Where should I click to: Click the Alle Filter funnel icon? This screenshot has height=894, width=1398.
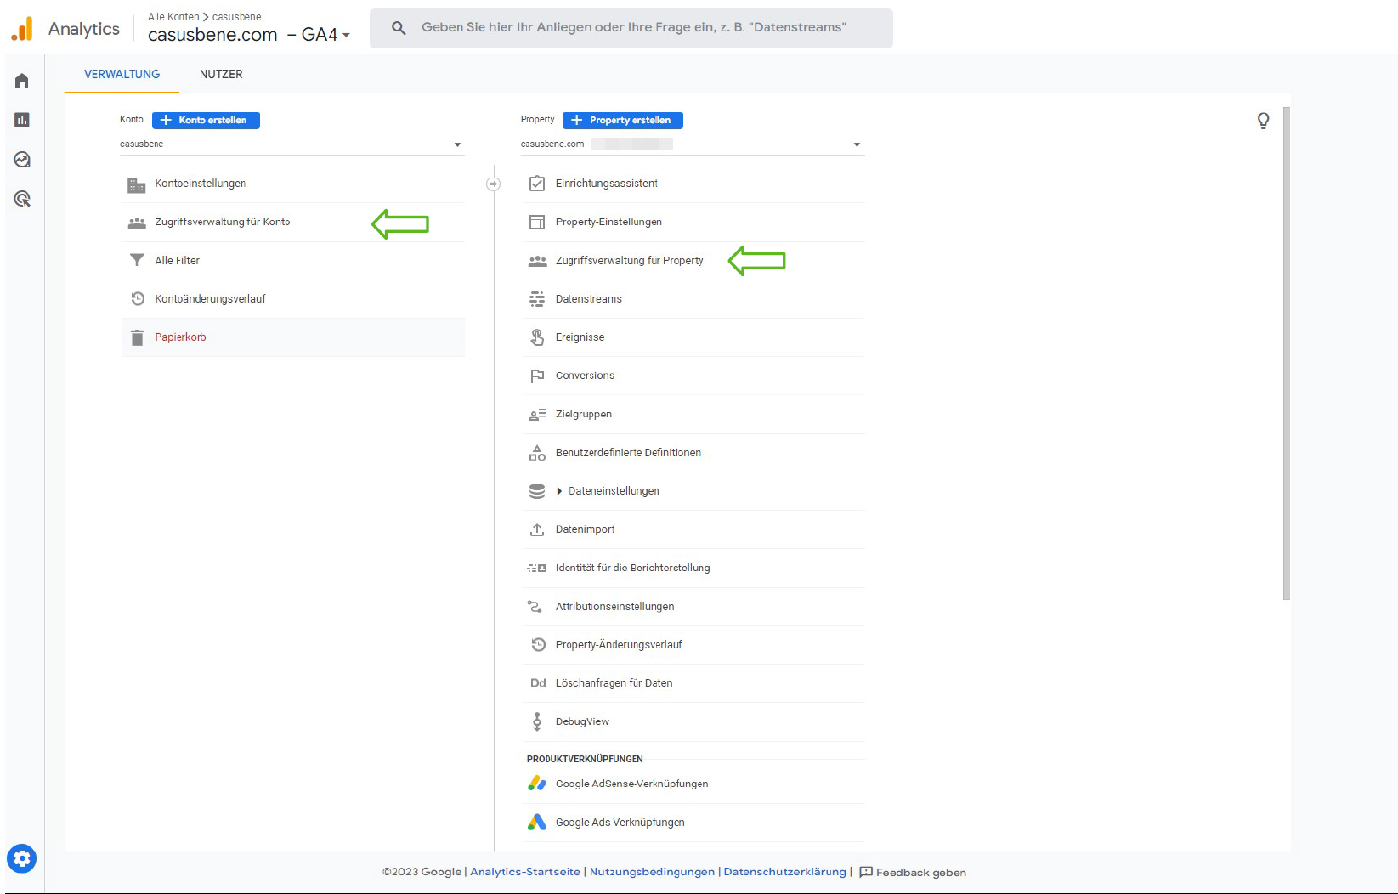[137, 260]
